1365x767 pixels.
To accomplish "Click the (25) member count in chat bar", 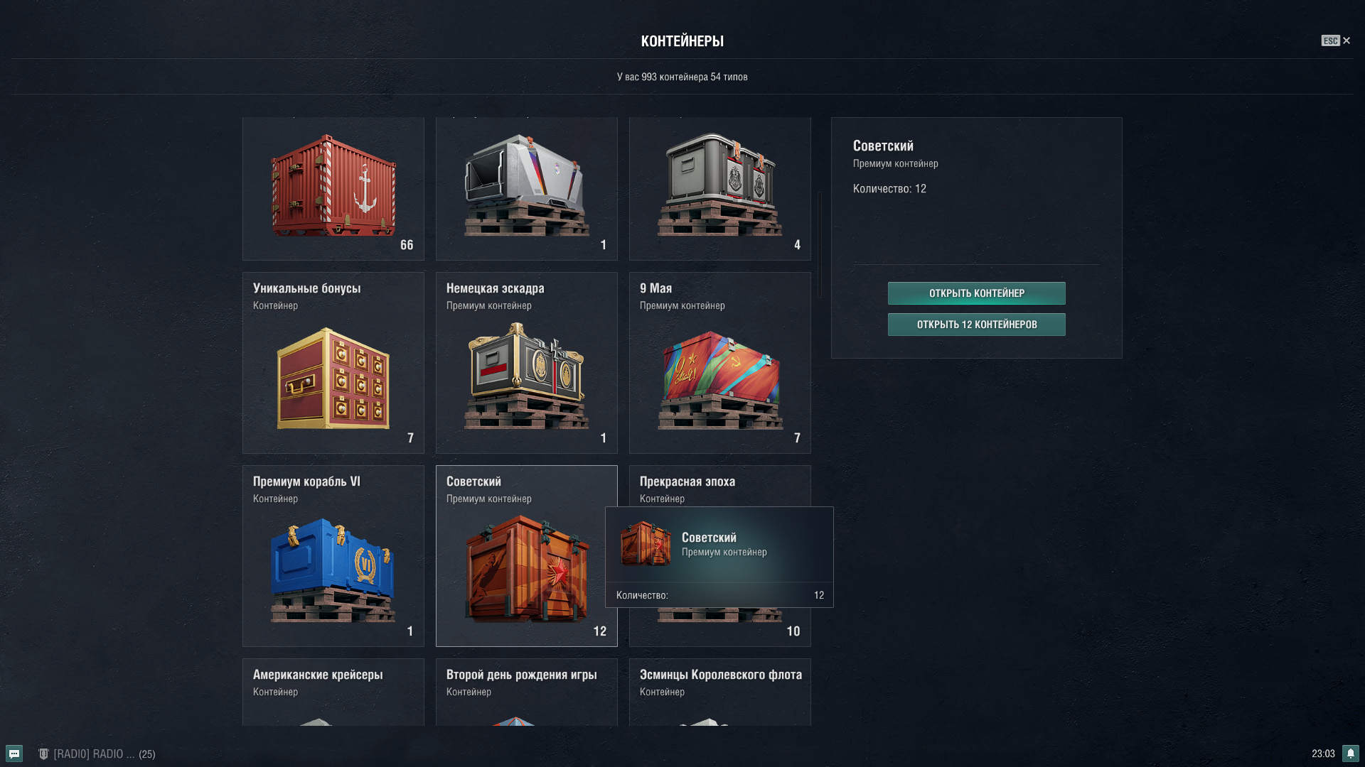I will click(x=147, y=754).
